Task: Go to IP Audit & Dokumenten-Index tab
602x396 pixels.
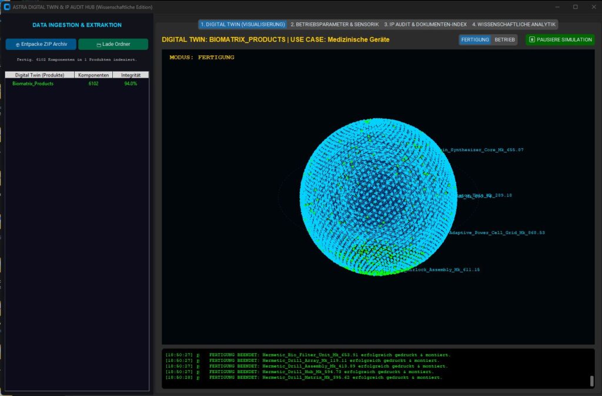Action: [425, 25]
